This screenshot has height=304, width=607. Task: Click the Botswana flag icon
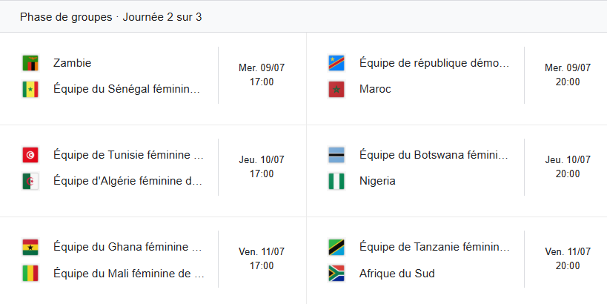pyautogui.click(x=336, y=156)
